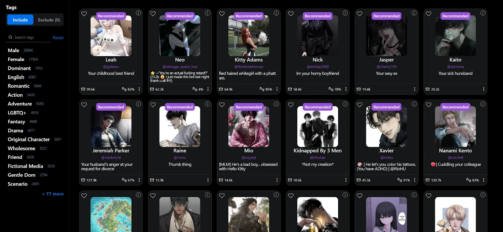Favorite the Kidnapped By 3 Men card

[x=291, y=105]
